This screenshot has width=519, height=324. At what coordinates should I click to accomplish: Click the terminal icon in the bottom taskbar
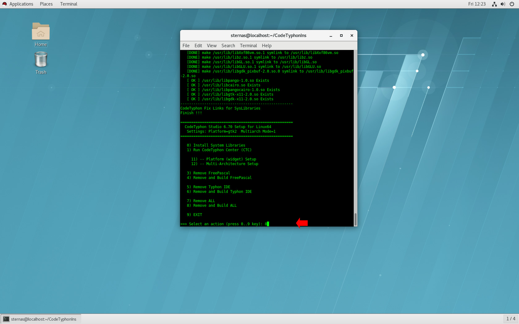[x=6, y=319]
